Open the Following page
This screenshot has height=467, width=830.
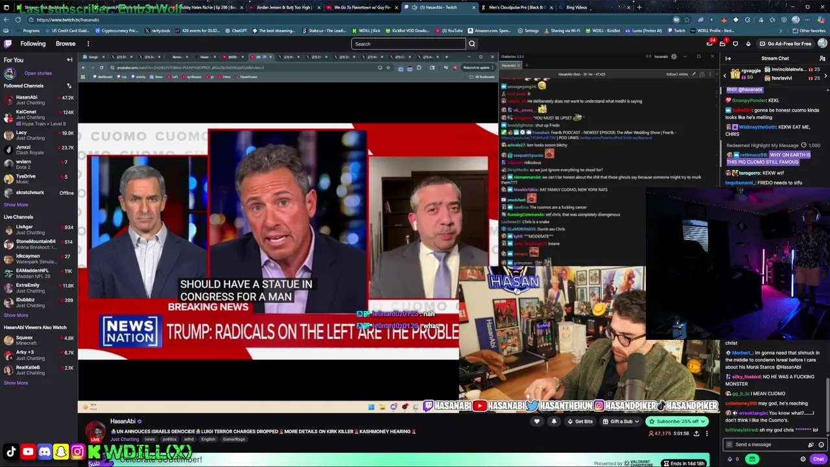(x=33, y=43)
